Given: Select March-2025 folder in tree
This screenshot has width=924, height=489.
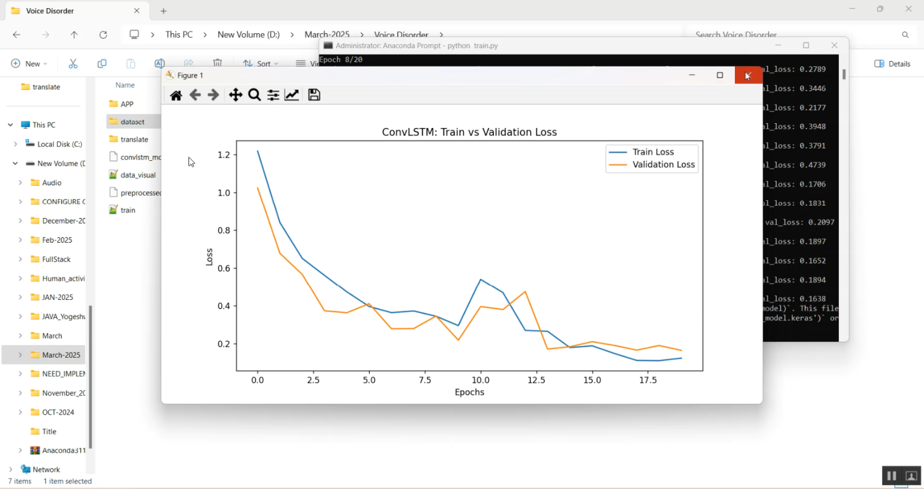Looking at the screenshot, I should (x=55, y=355).
